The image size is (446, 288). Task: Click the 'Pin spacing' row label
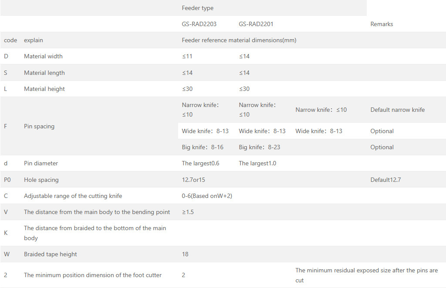point(39,127)
